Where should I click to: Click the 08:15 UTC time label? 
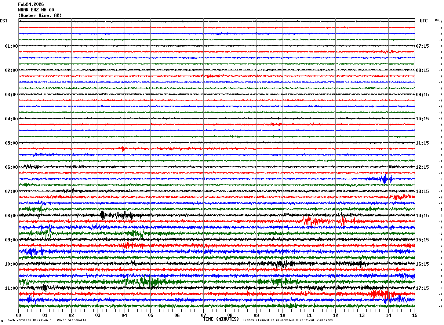(422, 70)
